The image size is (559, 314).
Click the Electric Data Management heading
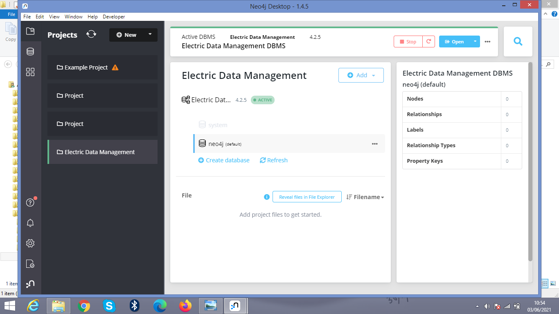[244, 76]
